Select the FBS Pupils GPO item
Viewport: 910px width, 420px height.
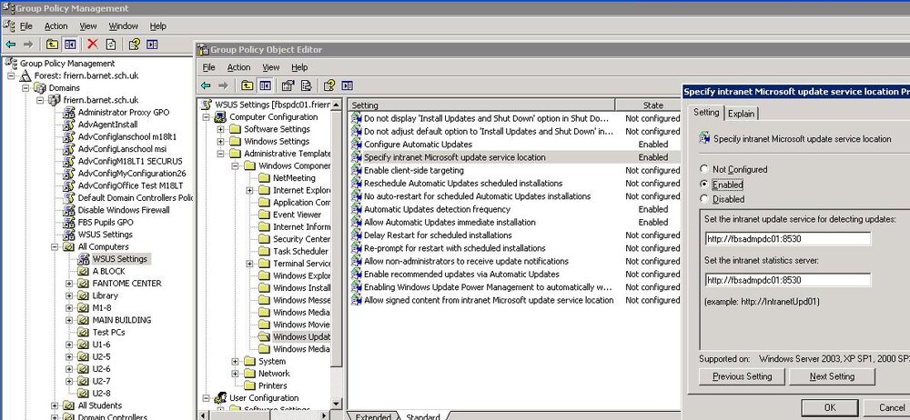coord(106,222)
